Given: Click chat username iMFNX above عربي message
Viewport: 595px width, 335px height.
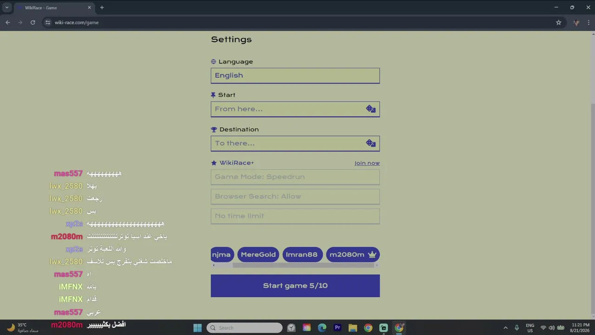Looking at the screenshot, I should tap(71, 299).
